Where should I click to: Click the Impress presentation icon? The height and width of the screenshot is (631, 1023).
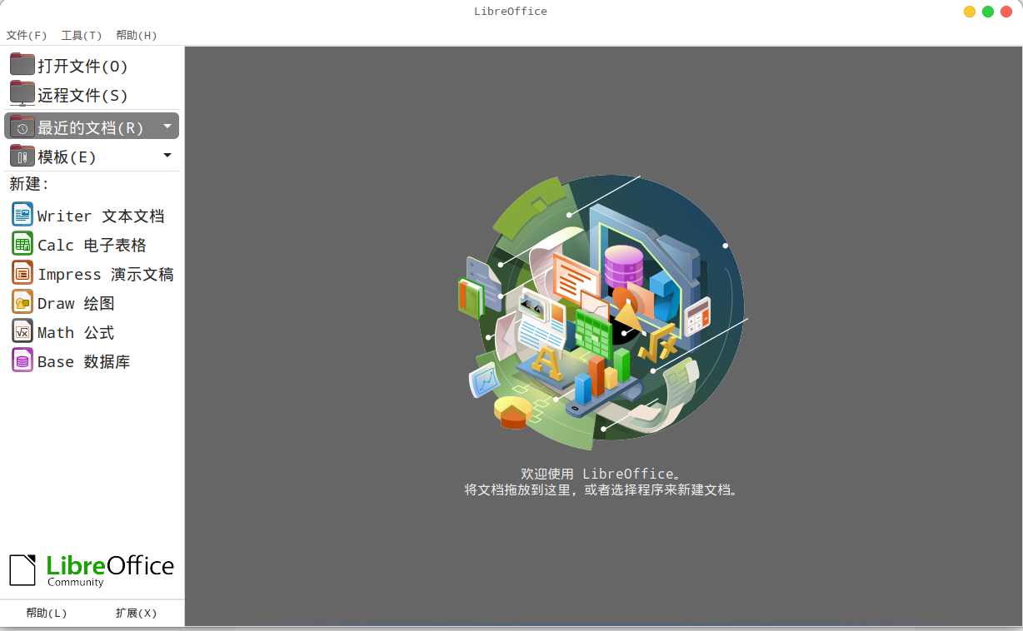(22, 273)
